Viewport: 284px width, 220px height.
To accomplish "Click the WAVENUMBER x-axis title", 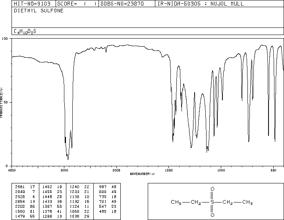I will point(142,174).
